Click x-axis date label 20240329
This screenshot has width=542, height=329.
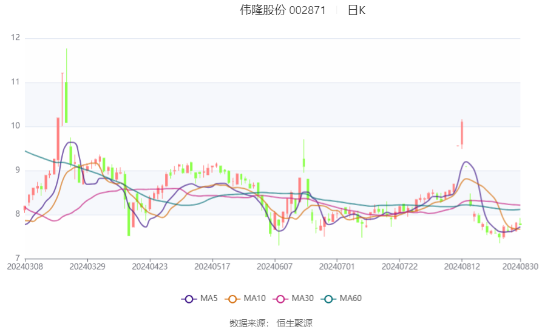(x=87, y=267)
